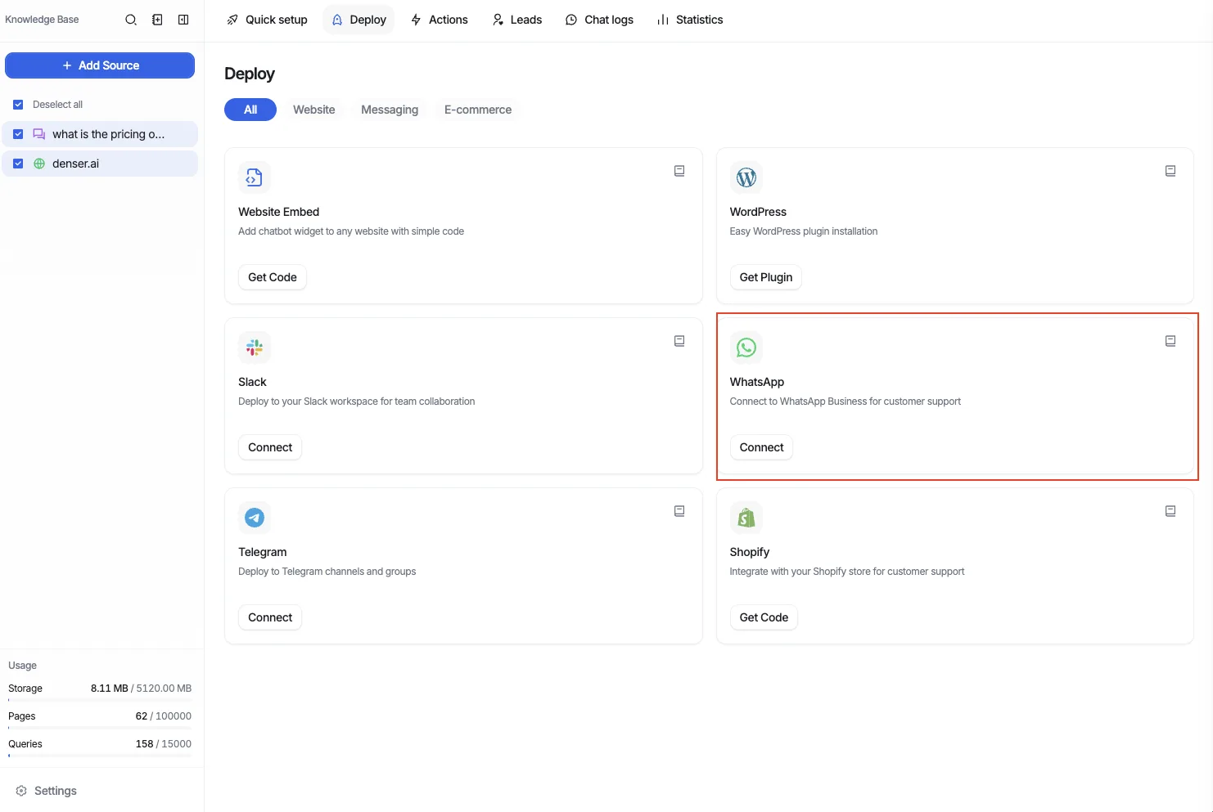Filter deployments by Website
The height and width of the screenshot is (812, 1213).
[x=314, y=110]
